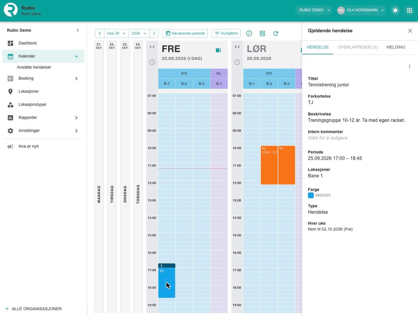418x316 pixels.
Task: Open the Dashbord page
Action: point(43,43)
